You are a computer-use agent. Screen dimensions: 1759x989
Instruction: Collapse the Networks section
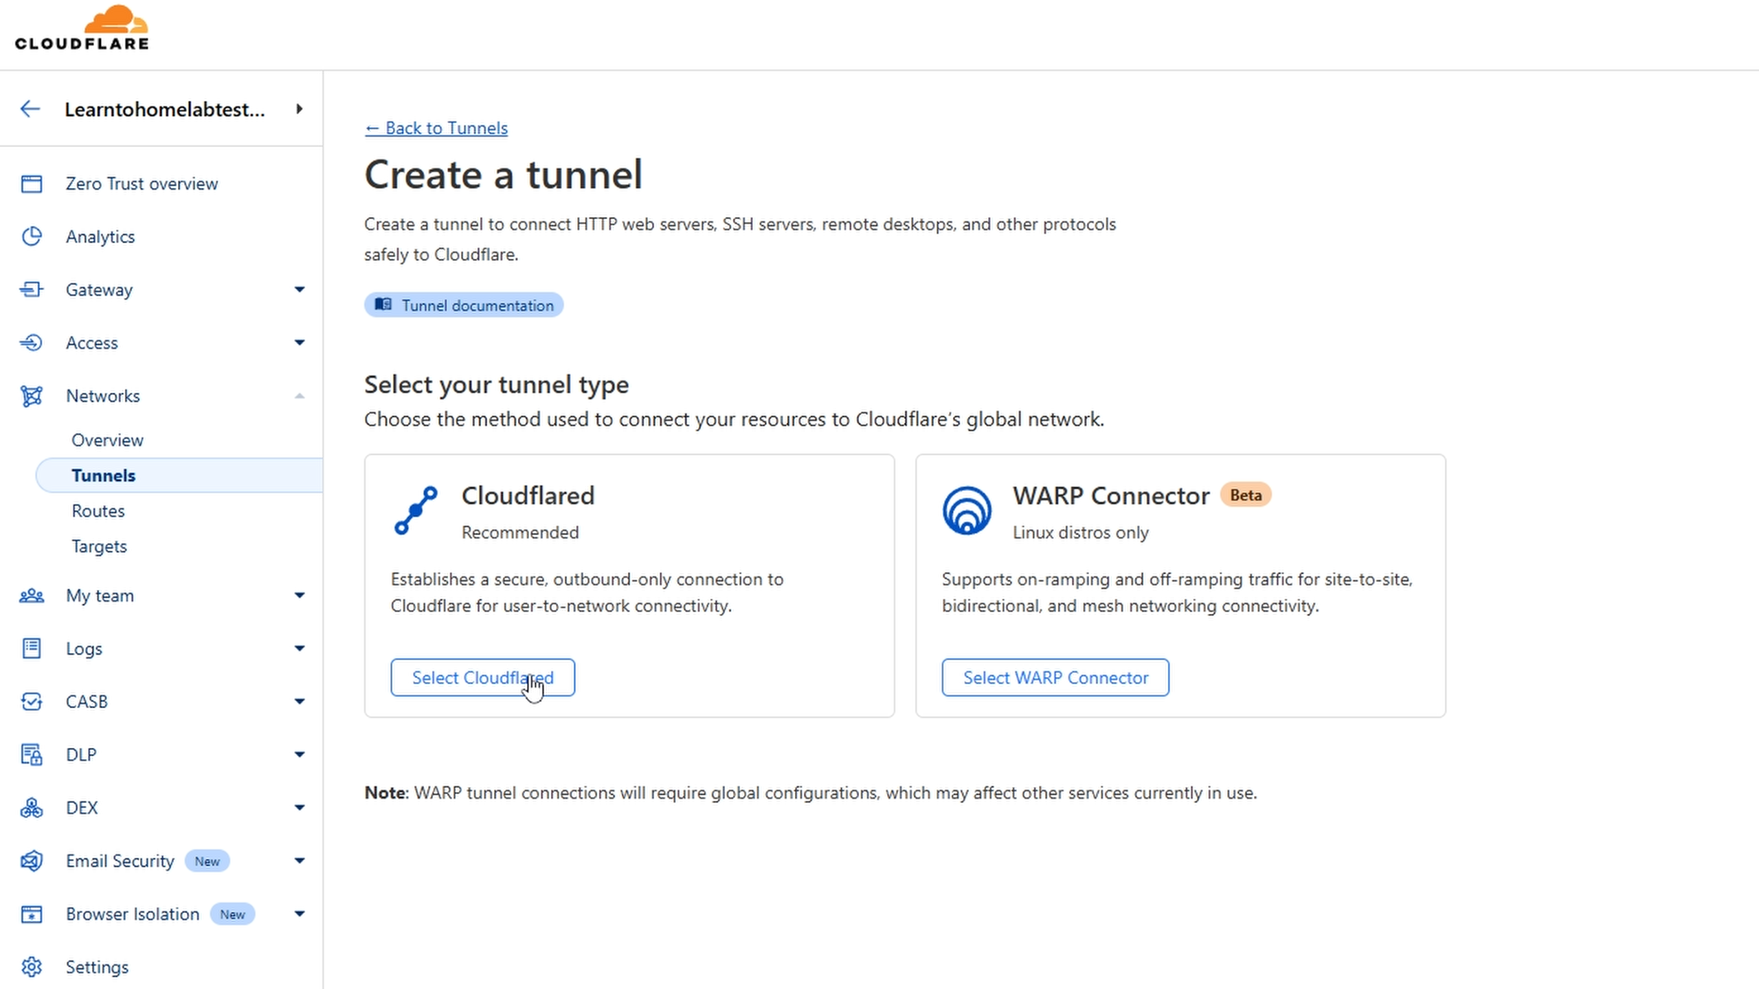(x=300, y=396)
